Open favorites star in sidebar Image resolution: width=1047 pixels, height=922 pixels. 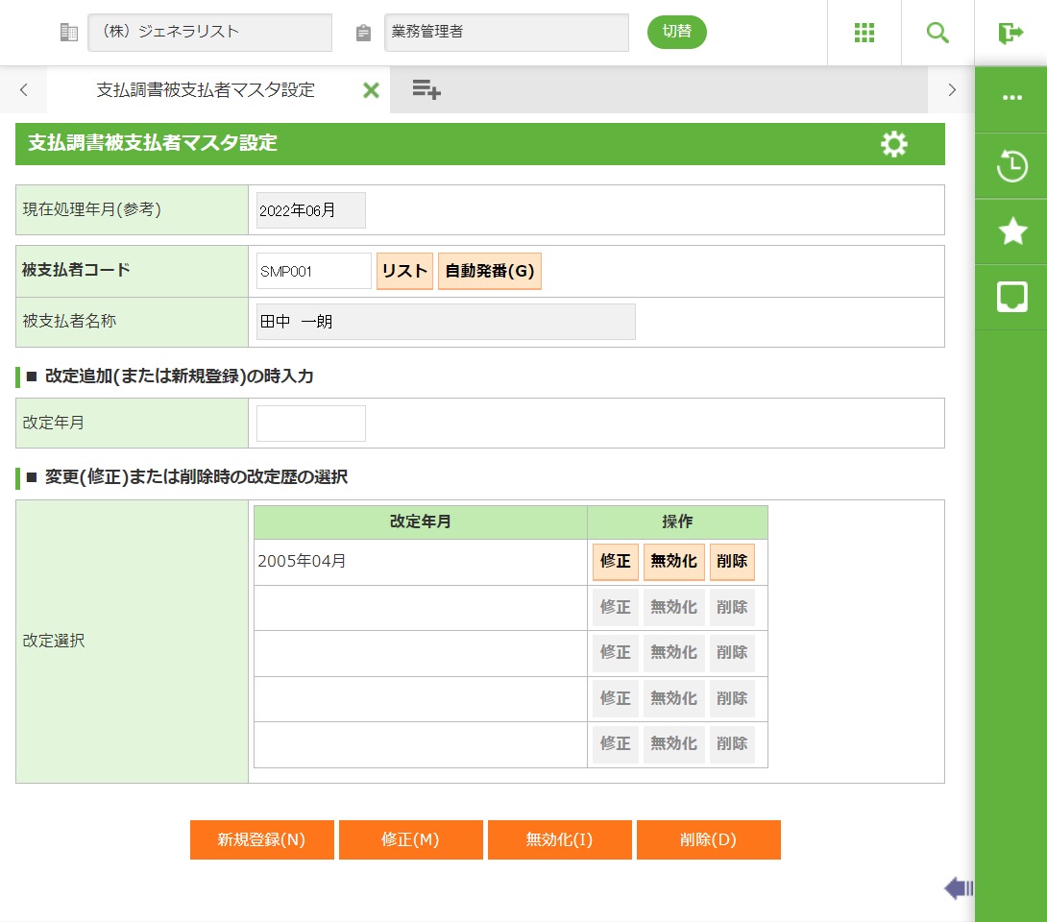pos(1011,231)
